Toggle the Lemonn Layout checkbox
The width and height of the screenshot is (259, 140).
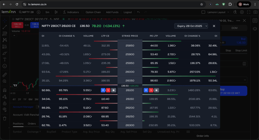[203, 12]
